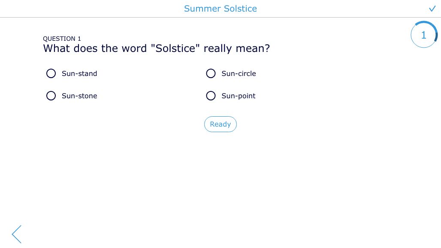Viewport: 441px width, 248px height.
Task: Choose the Sun-stone radio option
Action: click(x=51, y=96)
